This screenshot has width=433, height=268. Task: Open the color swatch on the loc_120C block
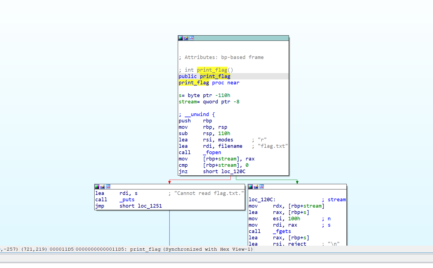pos(251,187)
